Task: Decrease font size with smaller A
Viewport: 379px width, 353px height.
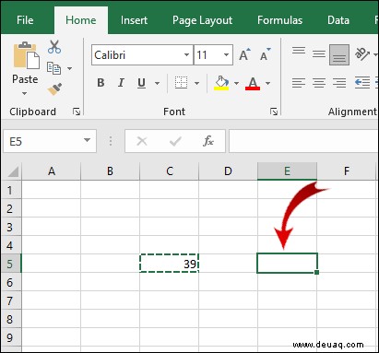Action: pos(266,54)
